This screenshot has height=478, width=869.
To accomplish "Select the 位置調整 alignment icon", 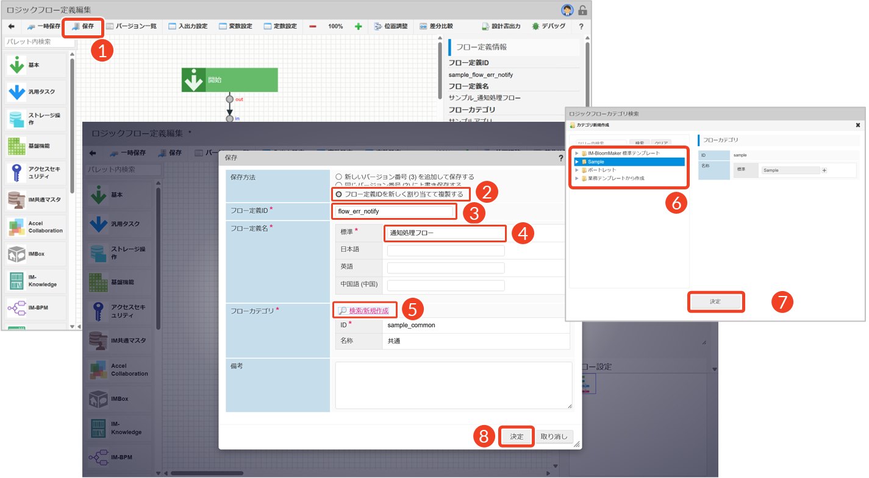I will tap(378, 27).
